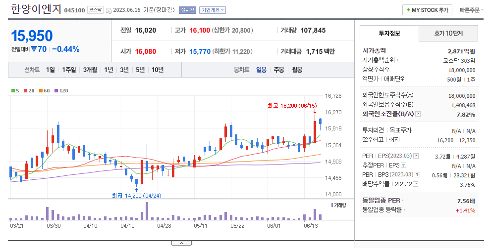Open help icon next to PBR BPS(2023.03)

tap(418, 175)
